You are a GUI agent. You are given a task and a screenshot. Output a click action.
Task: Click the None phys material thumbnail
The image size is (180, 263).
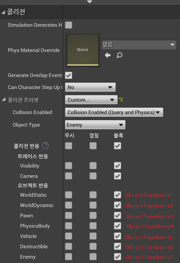tap(83, 50)
